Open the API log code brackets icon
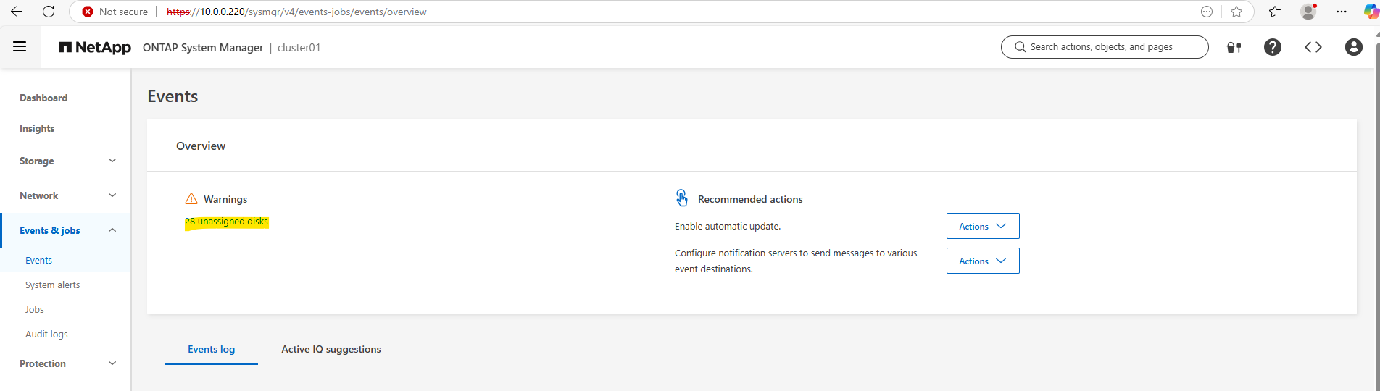Image resolution: width=1380 pixels, height=391 pixels. click(x=1313, y=47)
